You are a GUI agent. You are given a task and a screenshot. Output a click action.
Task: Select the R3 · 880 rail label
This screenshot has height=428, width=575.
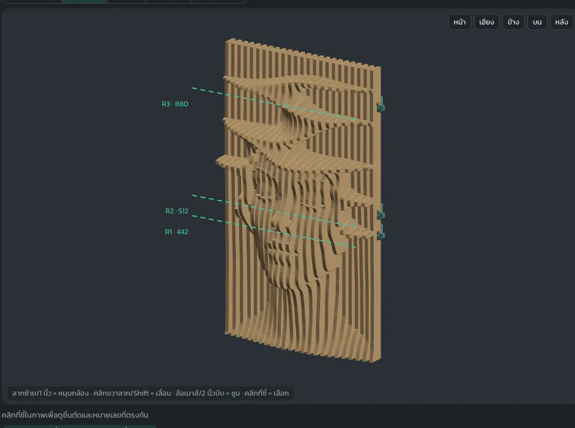click(x=175, y=104)
